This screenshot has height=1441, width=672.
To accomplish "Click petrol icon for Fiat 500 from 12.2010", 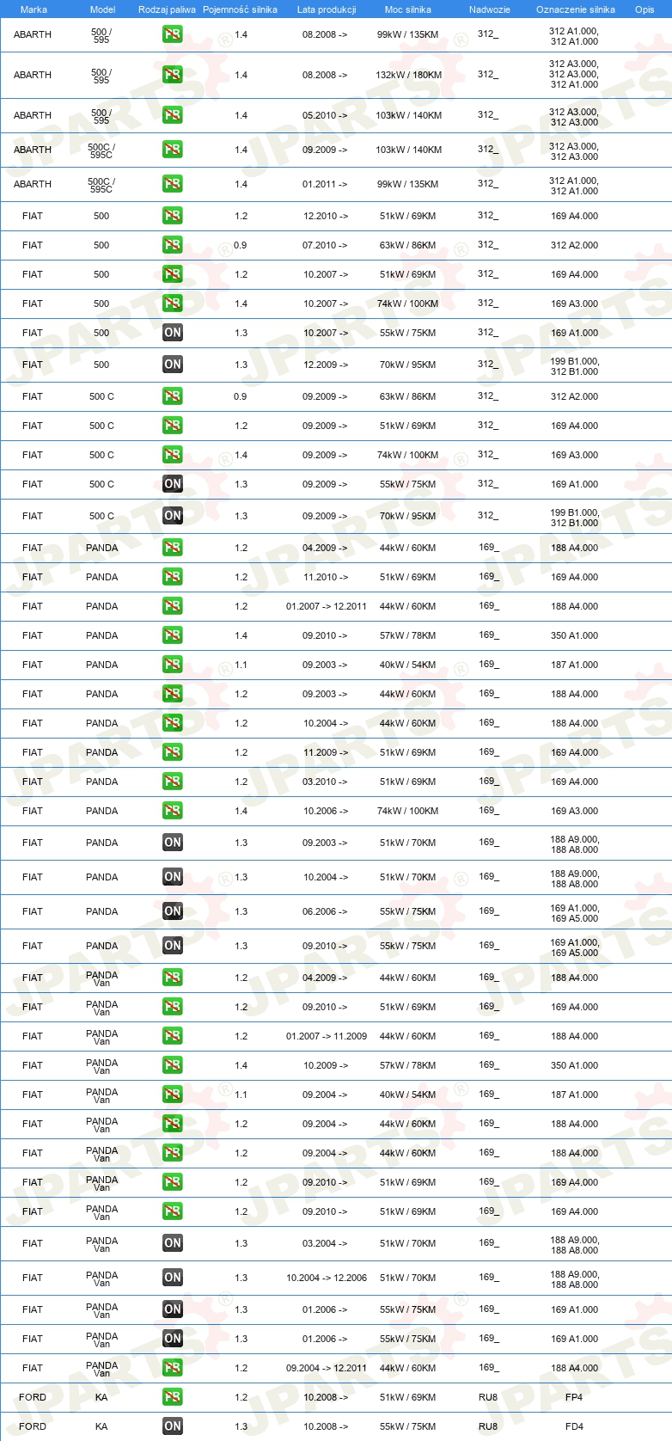I will pos(173,216).
